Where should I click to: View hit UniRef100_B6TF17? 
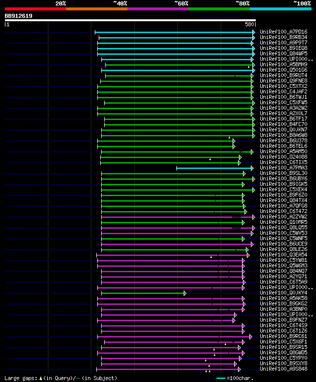click(x=283, y=119)
